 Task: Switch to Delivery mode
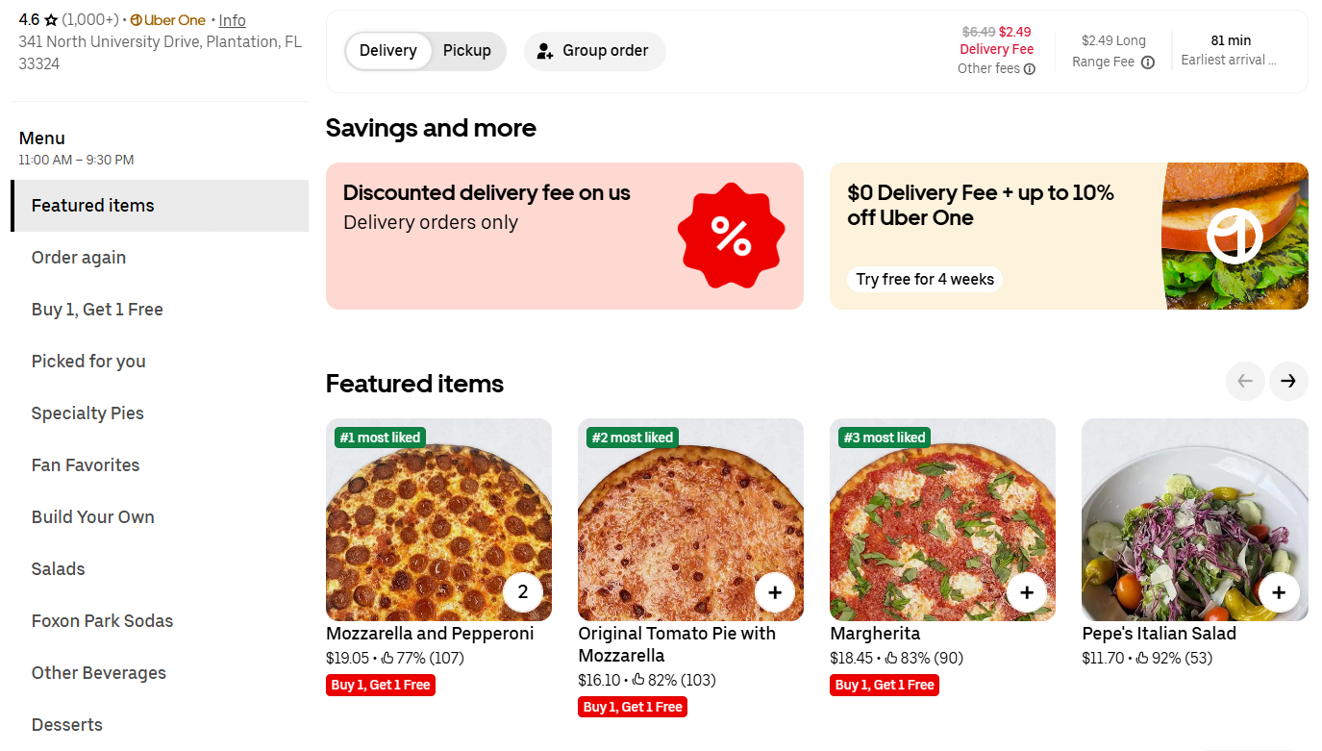[x=388, y=51]
